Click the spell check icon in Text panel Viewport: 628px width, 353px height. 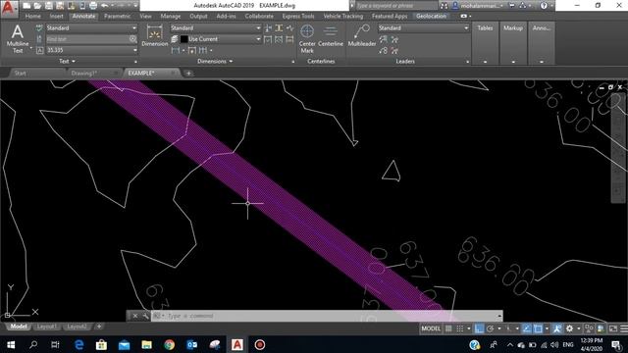pos(39,28)
